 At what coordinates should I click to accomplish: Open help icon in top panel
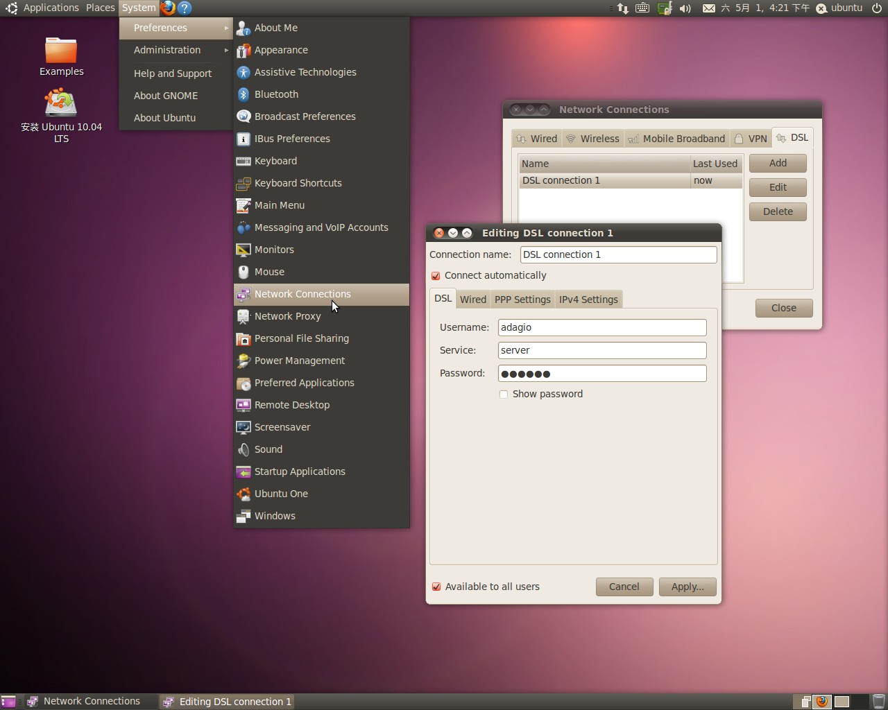point(185,8)
